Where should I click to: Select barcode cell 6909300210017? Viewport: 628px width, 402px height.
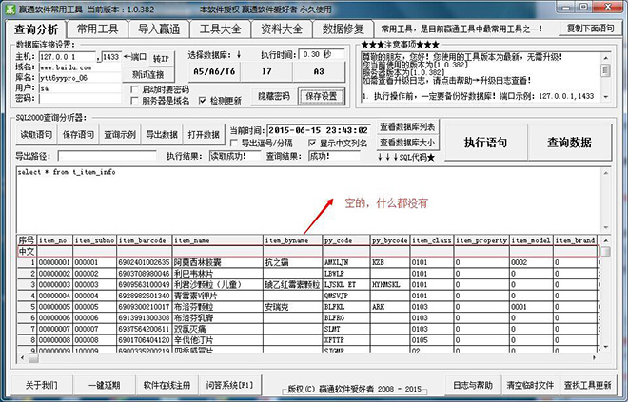click(x=145, y=307)
